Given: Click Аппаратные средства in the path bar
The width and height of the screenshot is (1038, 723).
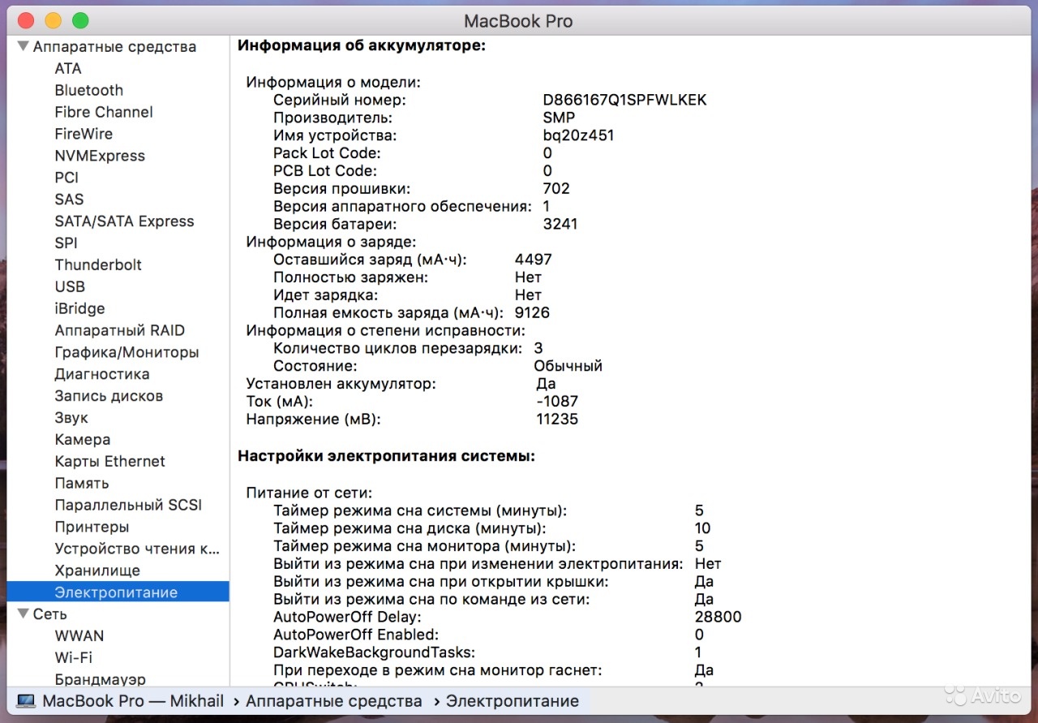Looking at the screenshot, I should coord(334,701).
